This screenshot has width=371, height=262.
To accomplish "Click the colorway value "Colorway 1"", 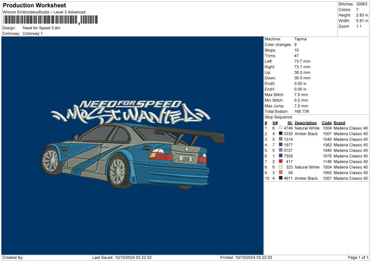I will click(x=33, y=33).
